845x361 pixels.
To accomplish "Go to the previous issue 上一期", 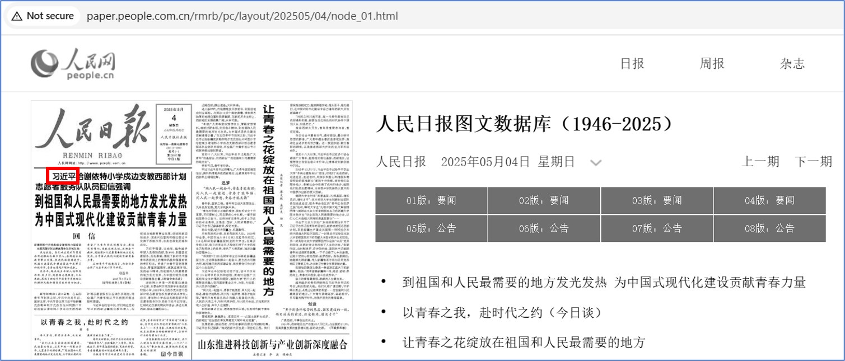I will click(760, 162).
